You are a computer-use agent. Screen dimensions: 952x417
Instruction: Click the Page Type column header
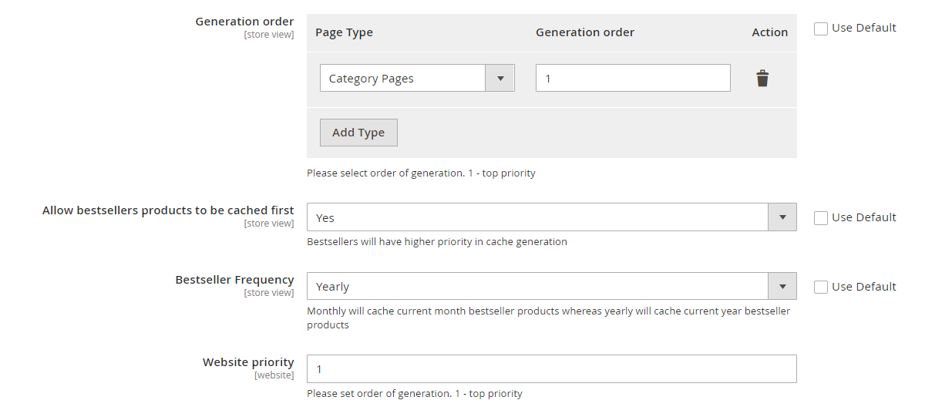tap(344, 32)
